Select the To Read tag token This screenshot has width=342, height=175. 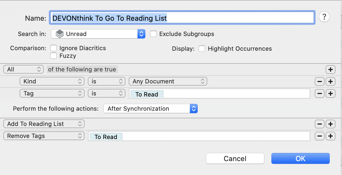[x=146, y=94]
